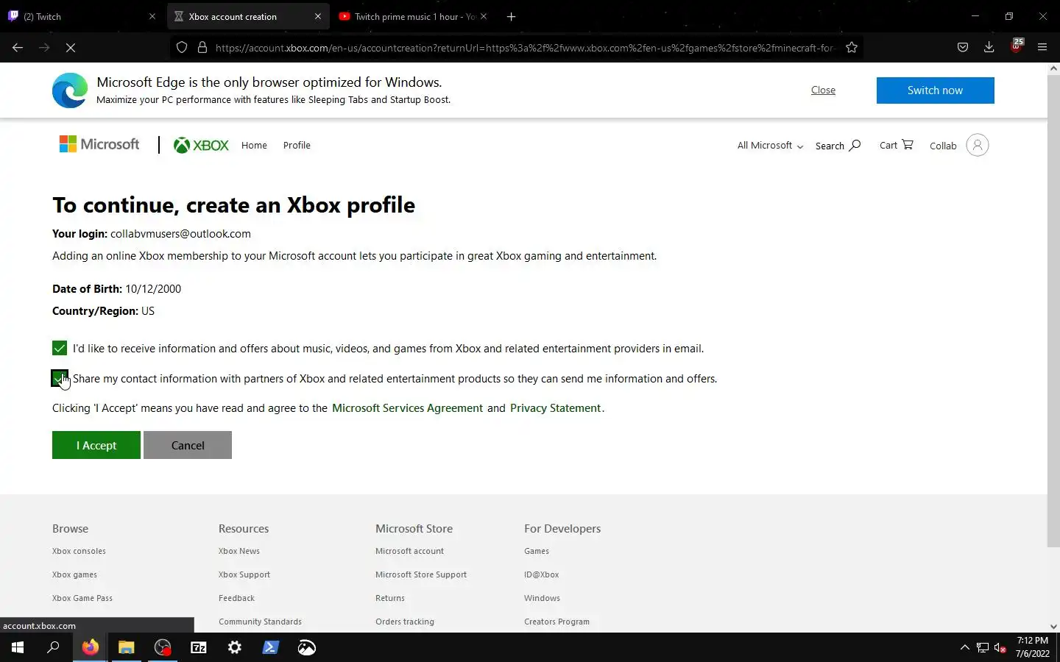Uncheck receive information and offers checkbox
This screenshot has width=1060, height=662.
tap(60, 348)
